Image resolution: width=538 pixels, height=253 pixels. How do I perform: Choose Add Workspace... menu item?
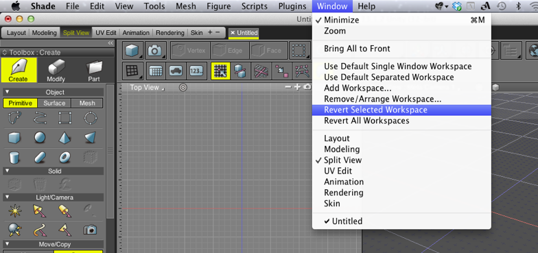401,88
